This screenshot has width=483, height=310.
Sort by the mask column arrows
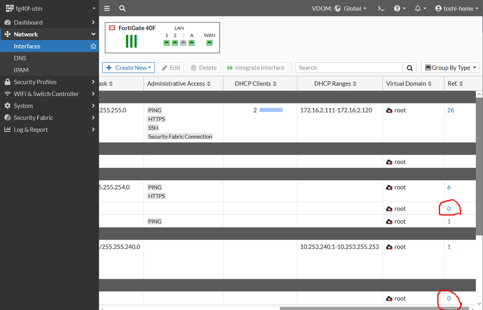[x=111, y=84]
